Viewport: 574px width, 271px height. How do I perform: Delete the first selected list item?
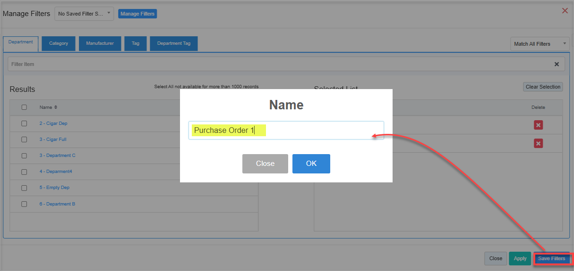(538, 125)
